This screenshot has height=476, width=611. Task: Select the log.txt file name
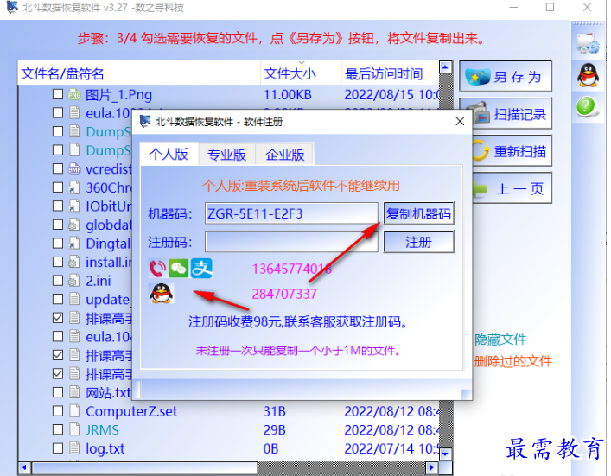coord(105,448)
